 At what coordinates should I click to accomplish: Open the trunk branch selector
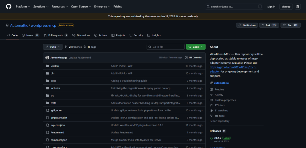coord(53,47)
